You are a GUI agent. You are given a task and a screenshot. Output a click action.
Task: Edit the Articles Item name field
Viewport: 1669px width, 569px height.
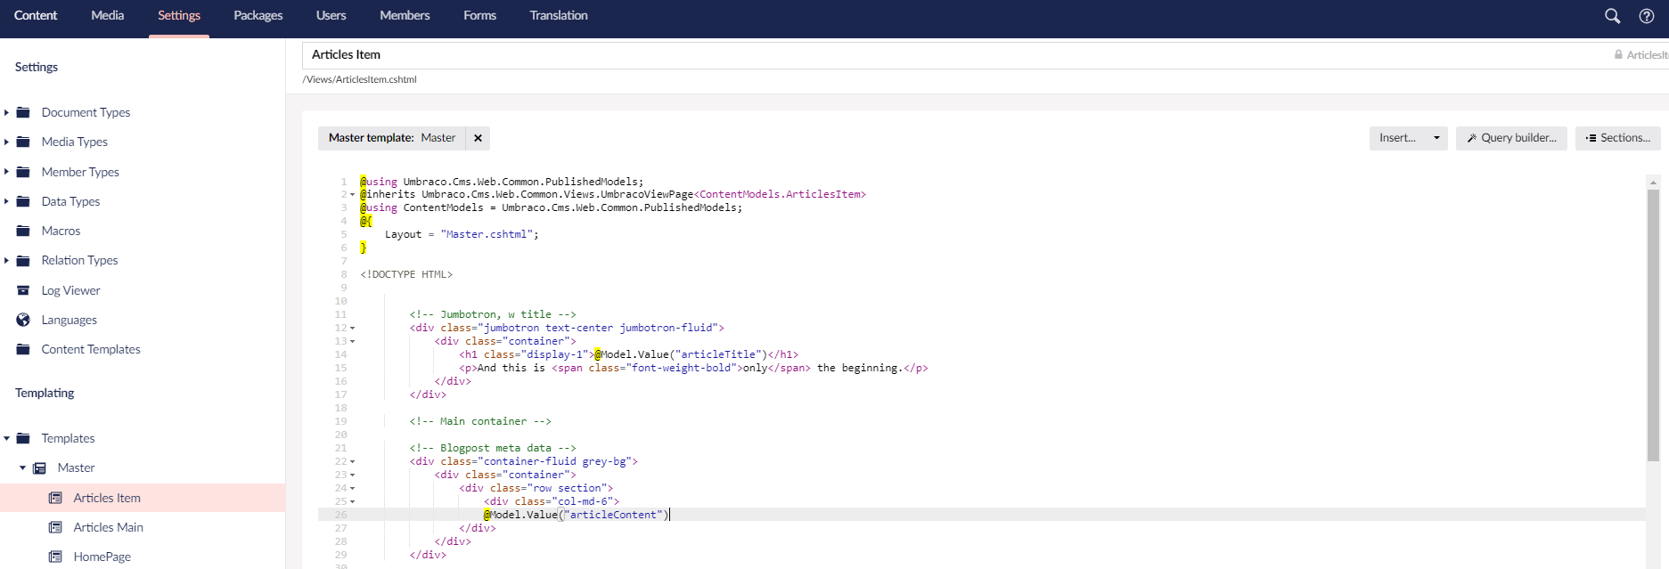click(953, 54)
